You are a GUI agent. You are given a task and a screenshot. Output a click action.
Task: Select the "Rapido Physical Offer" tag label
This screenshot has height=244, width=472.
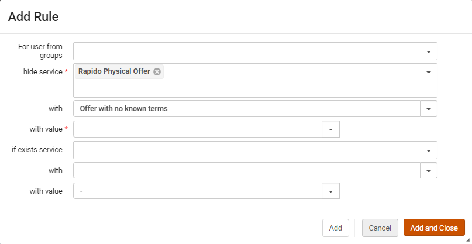114,72
